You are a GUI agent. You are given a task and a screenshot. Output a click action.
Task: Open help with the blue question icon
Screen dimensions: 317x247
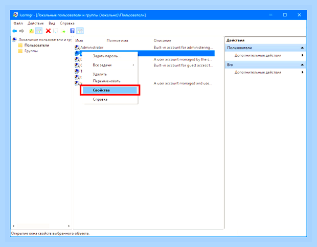coord(72,31)
